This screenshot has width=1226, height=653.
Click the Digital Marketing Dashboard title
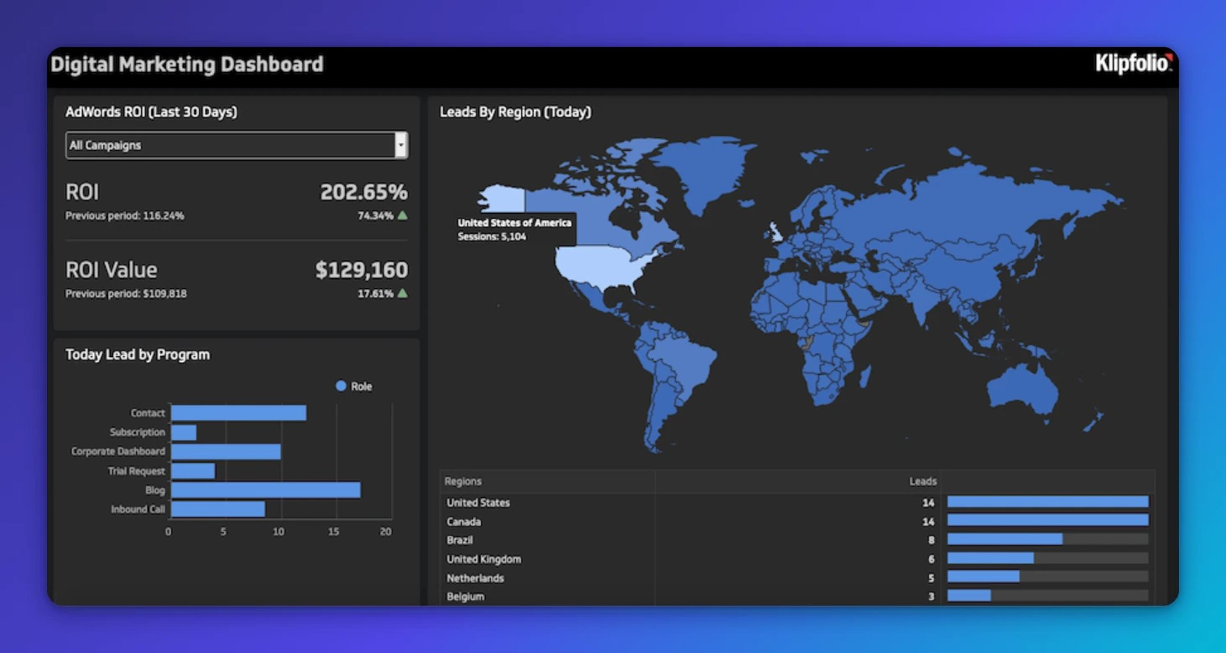point(187,64)
